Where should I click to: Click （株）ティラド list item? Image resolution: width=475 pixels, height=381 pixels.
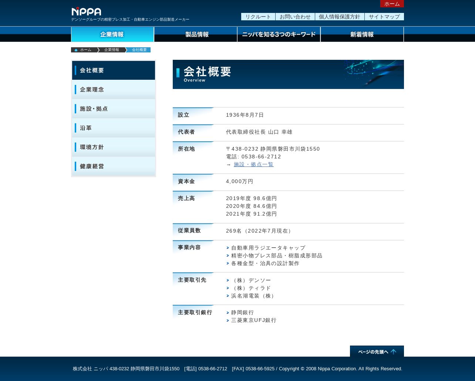coord(251,288)
